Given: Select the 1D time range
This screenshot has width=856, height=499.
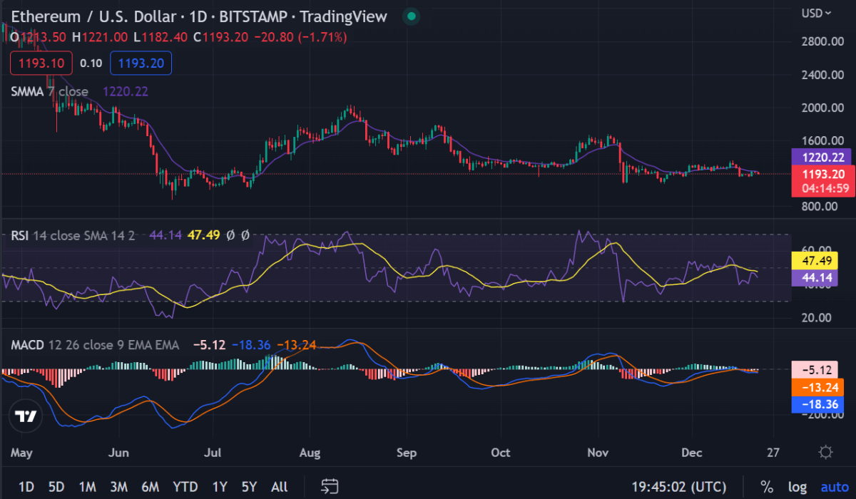Looking at the screenshot, I should (x=26, y=487).
